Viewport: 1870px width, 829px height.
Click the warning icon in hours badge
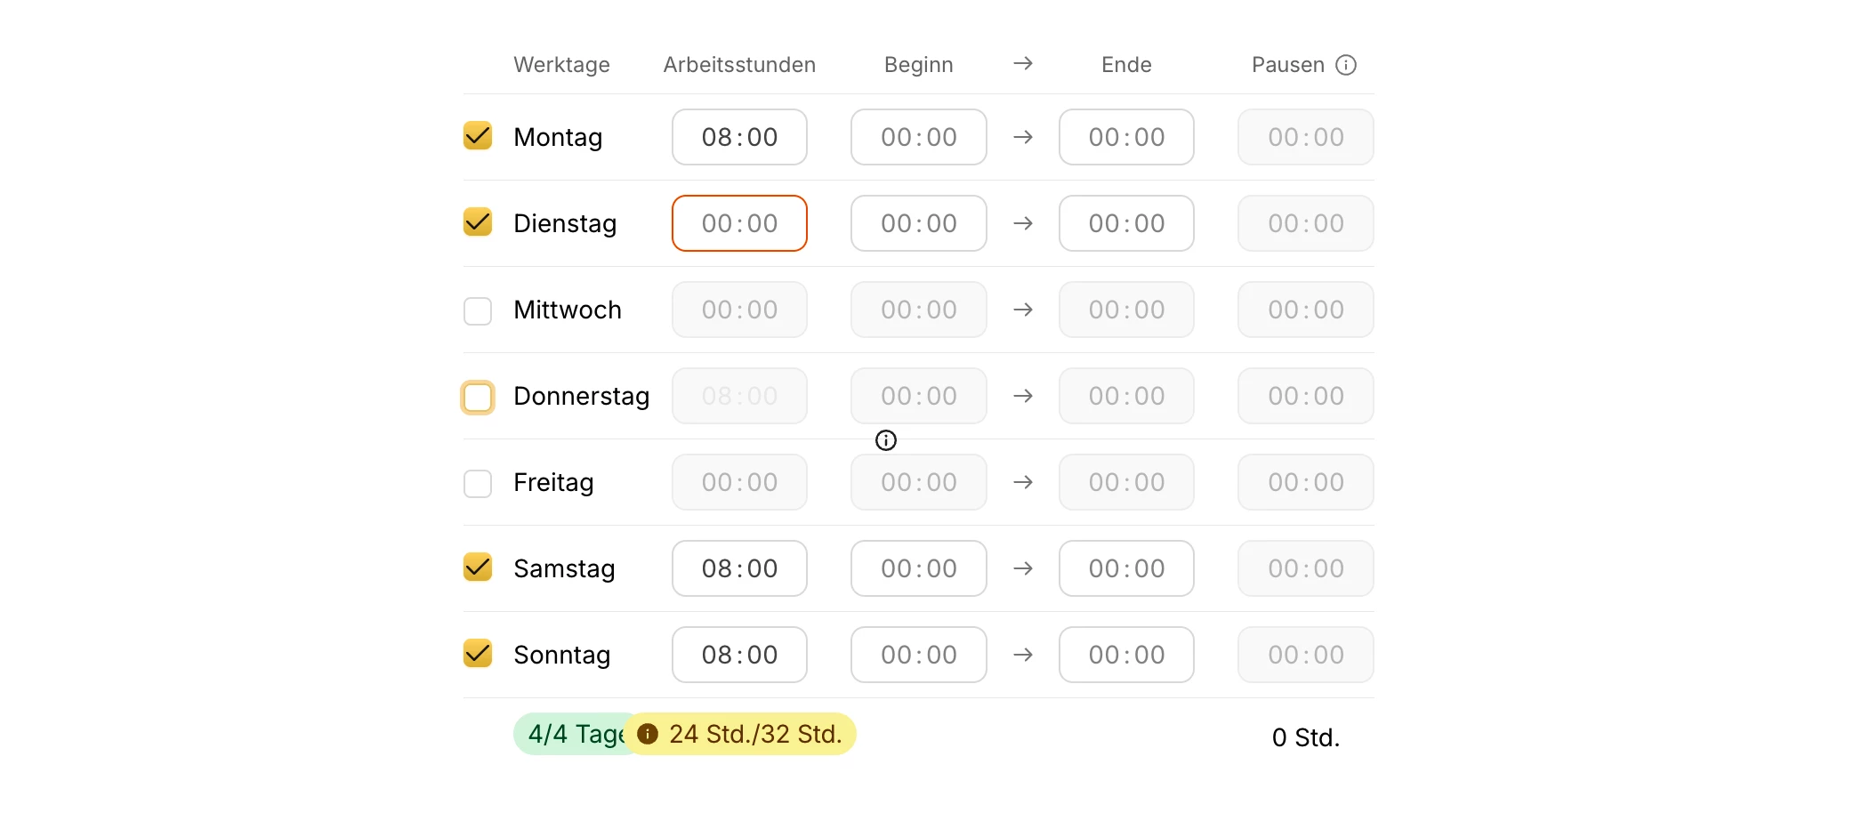[x=648, y=734]
